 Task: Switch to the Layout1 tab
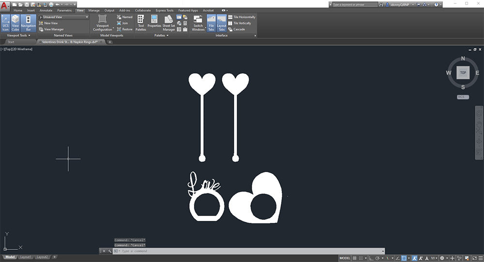(26, 257)
